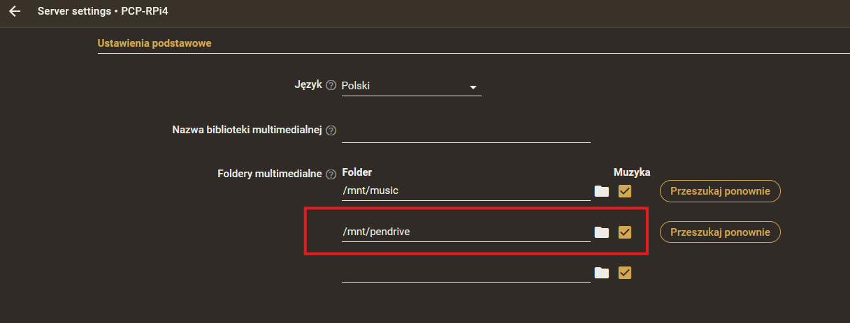Click the dropdown arrow beside Polski
850x323 pixels.
[x=473, y=87]
